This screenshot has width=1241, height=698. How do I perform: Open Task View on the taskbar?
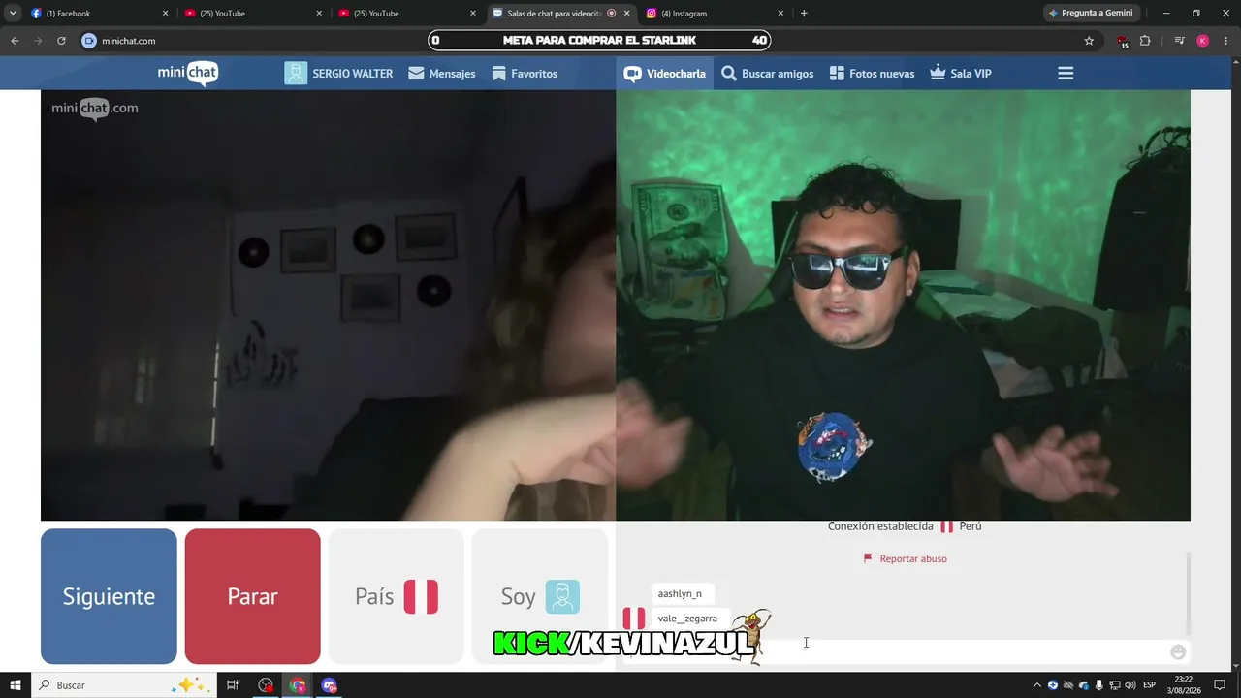[233, 685]
